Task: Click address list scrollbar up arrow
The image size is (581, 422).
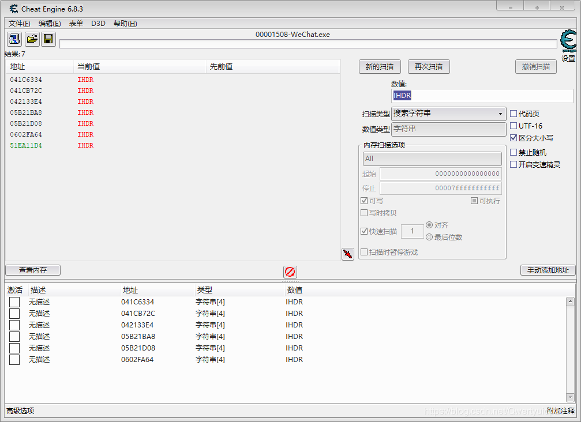Action: 570,302
